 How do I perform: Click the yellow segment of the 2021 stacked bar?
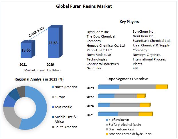click(146, 114)
